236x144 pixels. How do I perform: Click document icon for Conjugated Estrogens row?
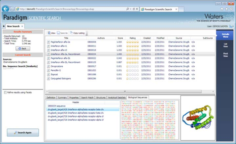click(48, 79)
